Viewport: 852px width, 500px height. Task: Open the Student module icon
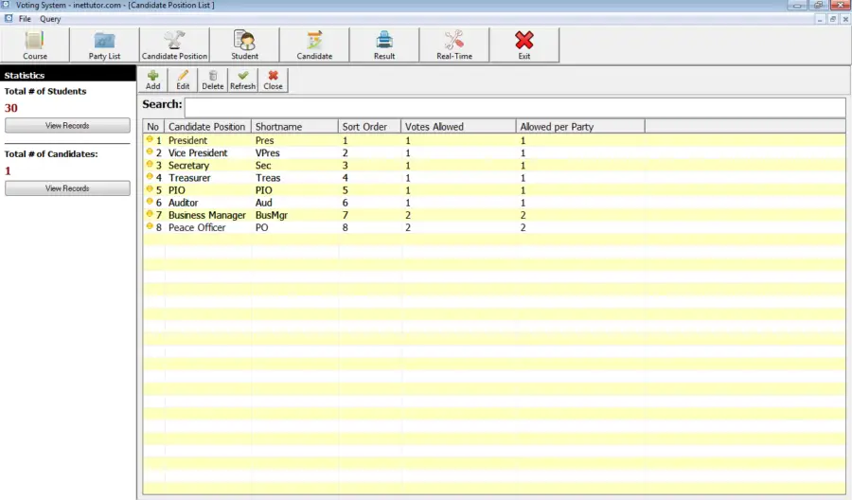pyautogui.click(x=244, y=45)
